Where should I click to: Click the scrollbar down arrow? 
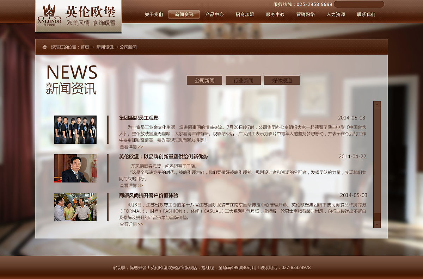377,224
